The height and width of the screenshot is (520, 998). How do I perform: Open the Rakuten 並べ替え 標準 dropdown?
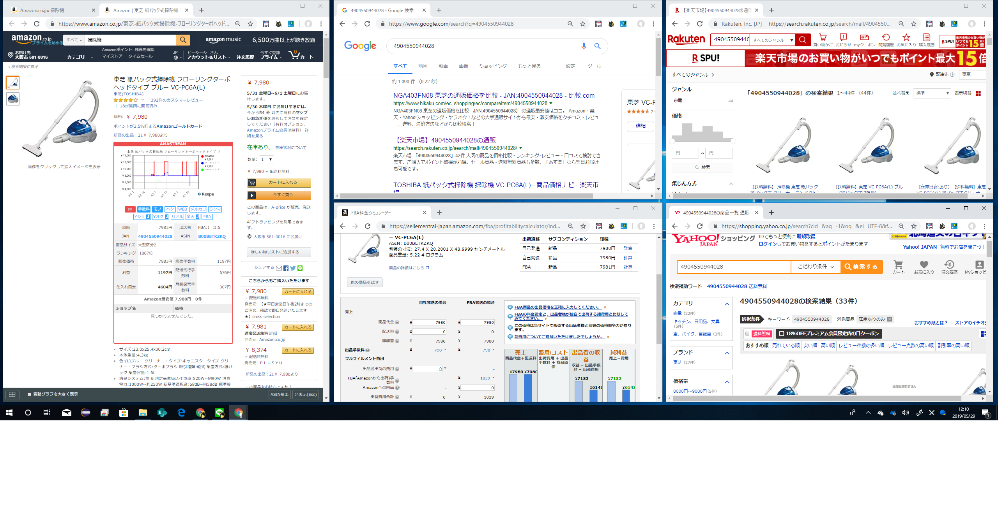932,93
